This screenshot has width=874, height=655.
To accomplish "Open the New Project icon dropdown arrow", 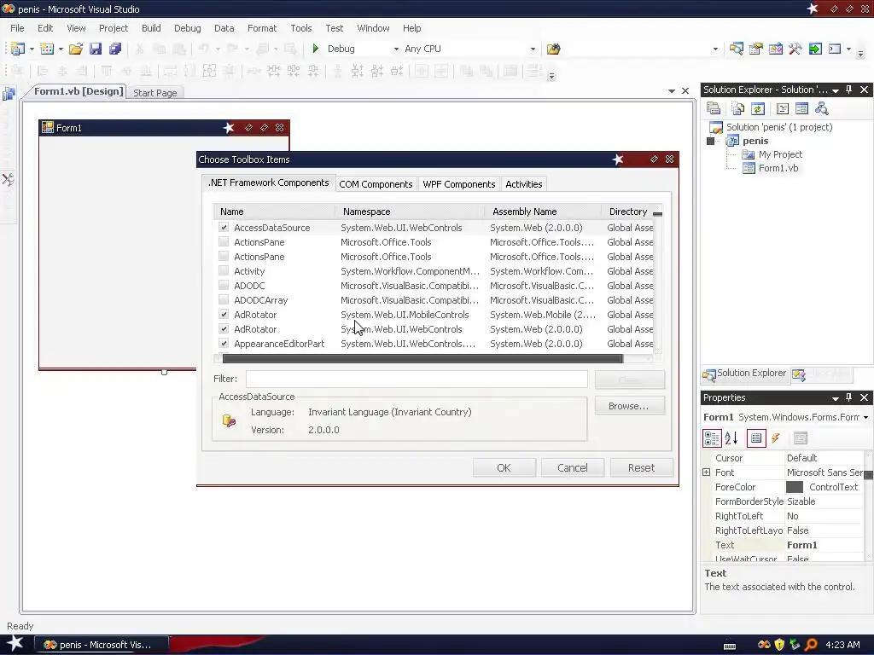I will click(x=32, y=49).
